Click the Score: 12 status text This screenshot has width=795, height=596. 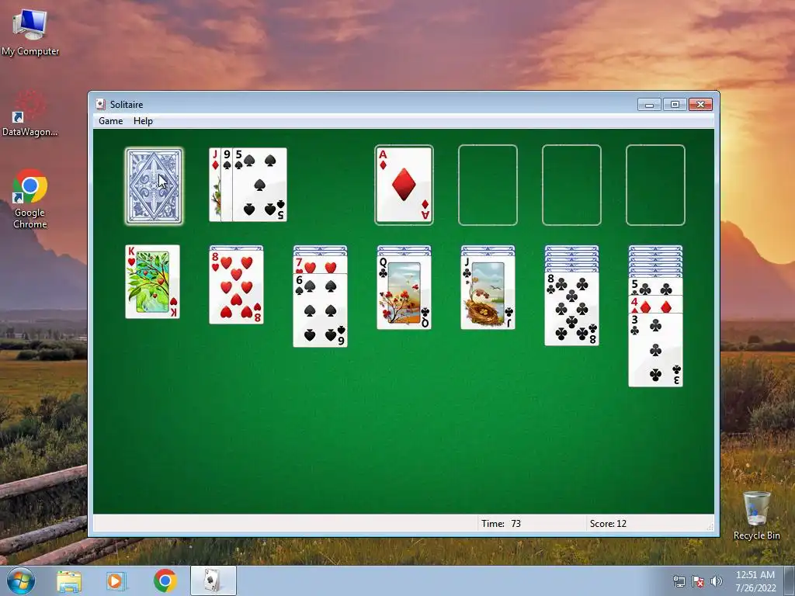[x=608, y=524]
